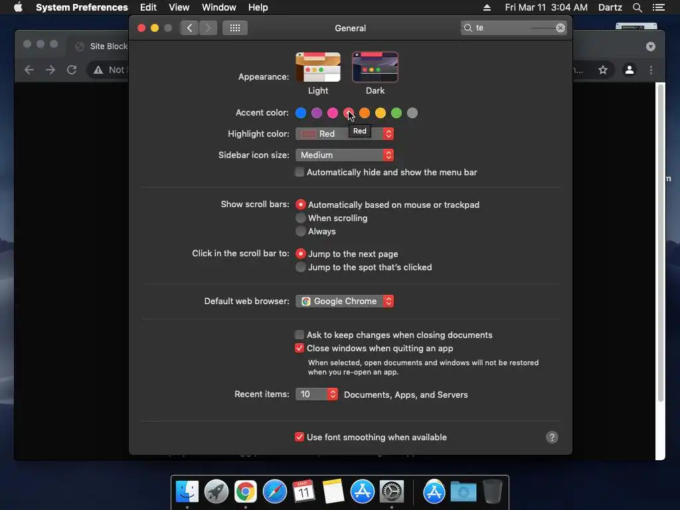Select the yellow accent color
680x510 pixels.
coord(381,113)
